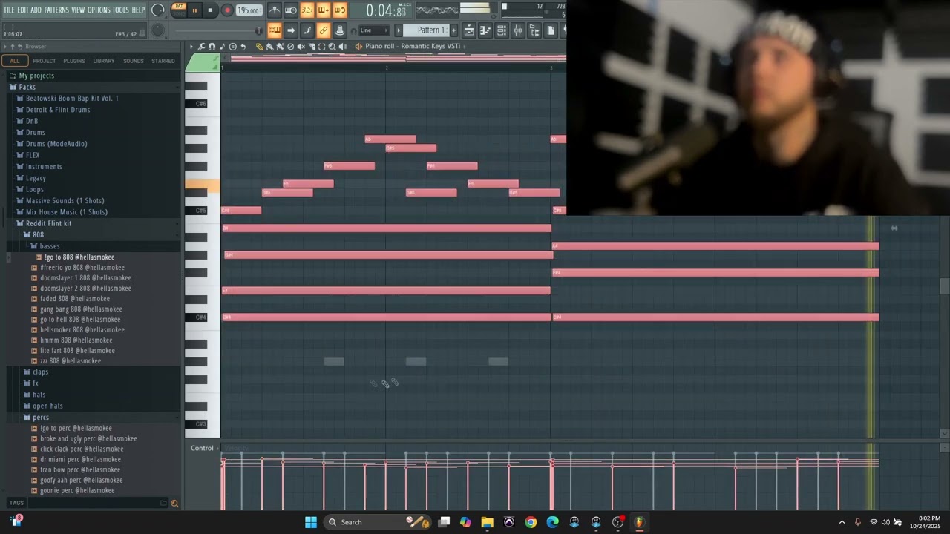The image size is (950, 534).
Task: Click the piano roll undo arrow icon
Action: 243,46
